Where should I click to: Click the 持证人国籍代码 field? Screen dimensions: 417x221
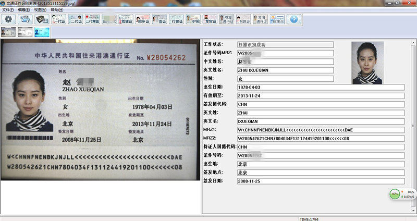coord(321,147)
